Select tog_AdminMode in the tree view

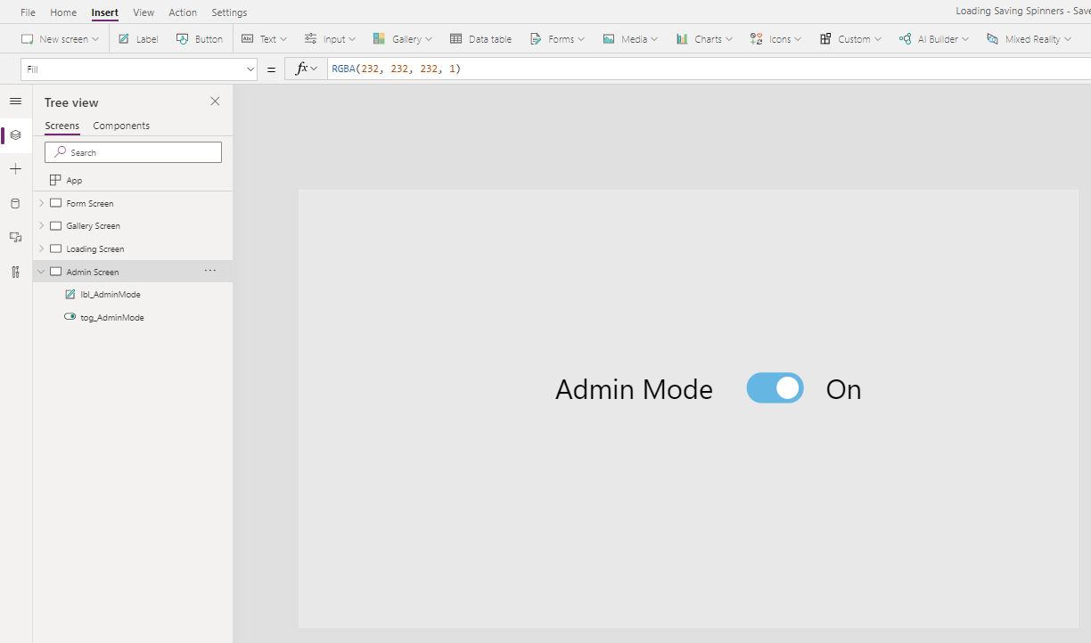click(x=111, y=317)
